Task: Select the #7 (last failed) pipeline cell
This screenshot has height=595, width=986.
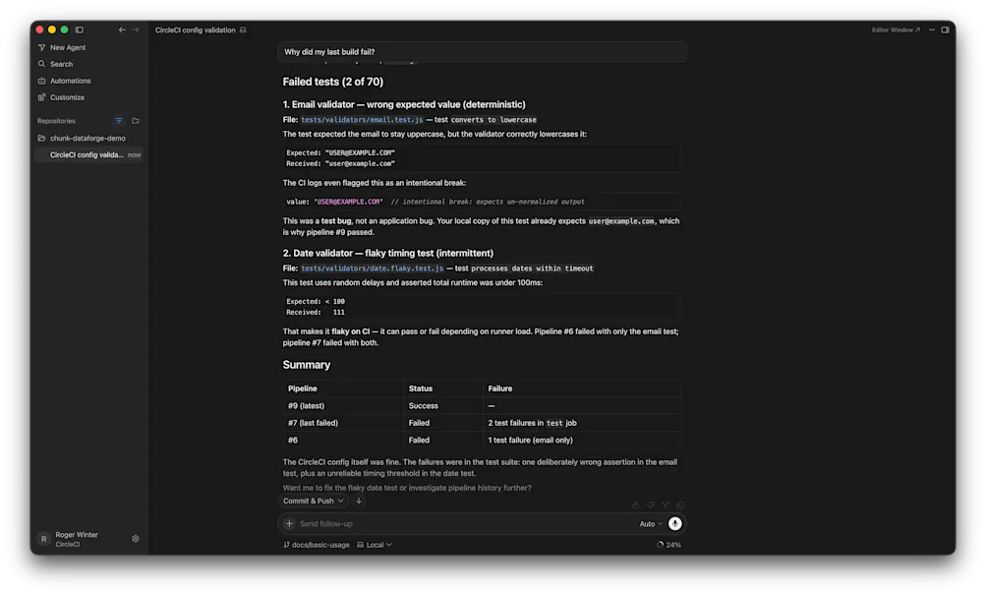Action: (343, 423)
